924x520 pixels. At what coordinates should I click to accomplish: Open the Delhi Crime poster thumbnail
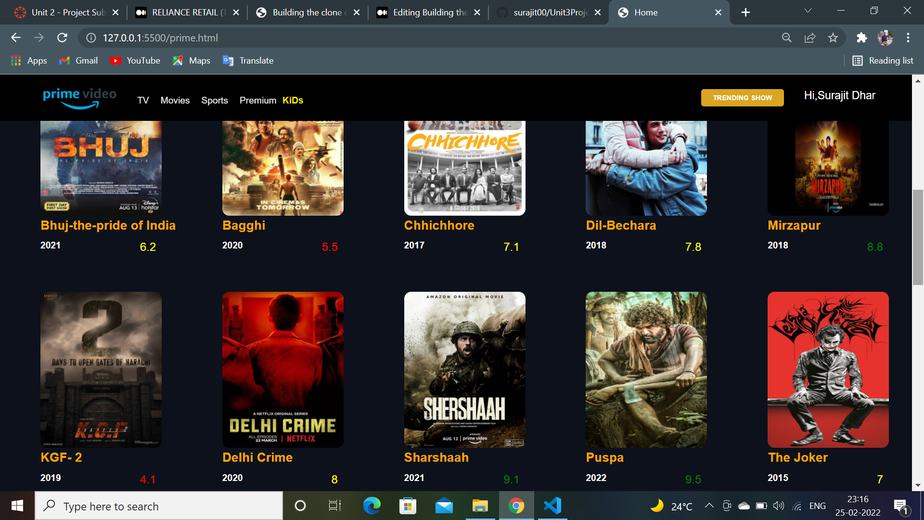tap(282, 369)
